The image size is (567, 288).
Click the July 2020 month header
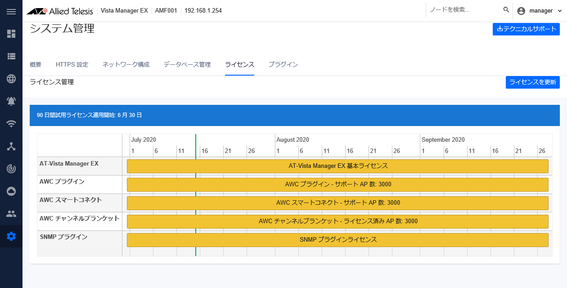[x=144, y=140]
